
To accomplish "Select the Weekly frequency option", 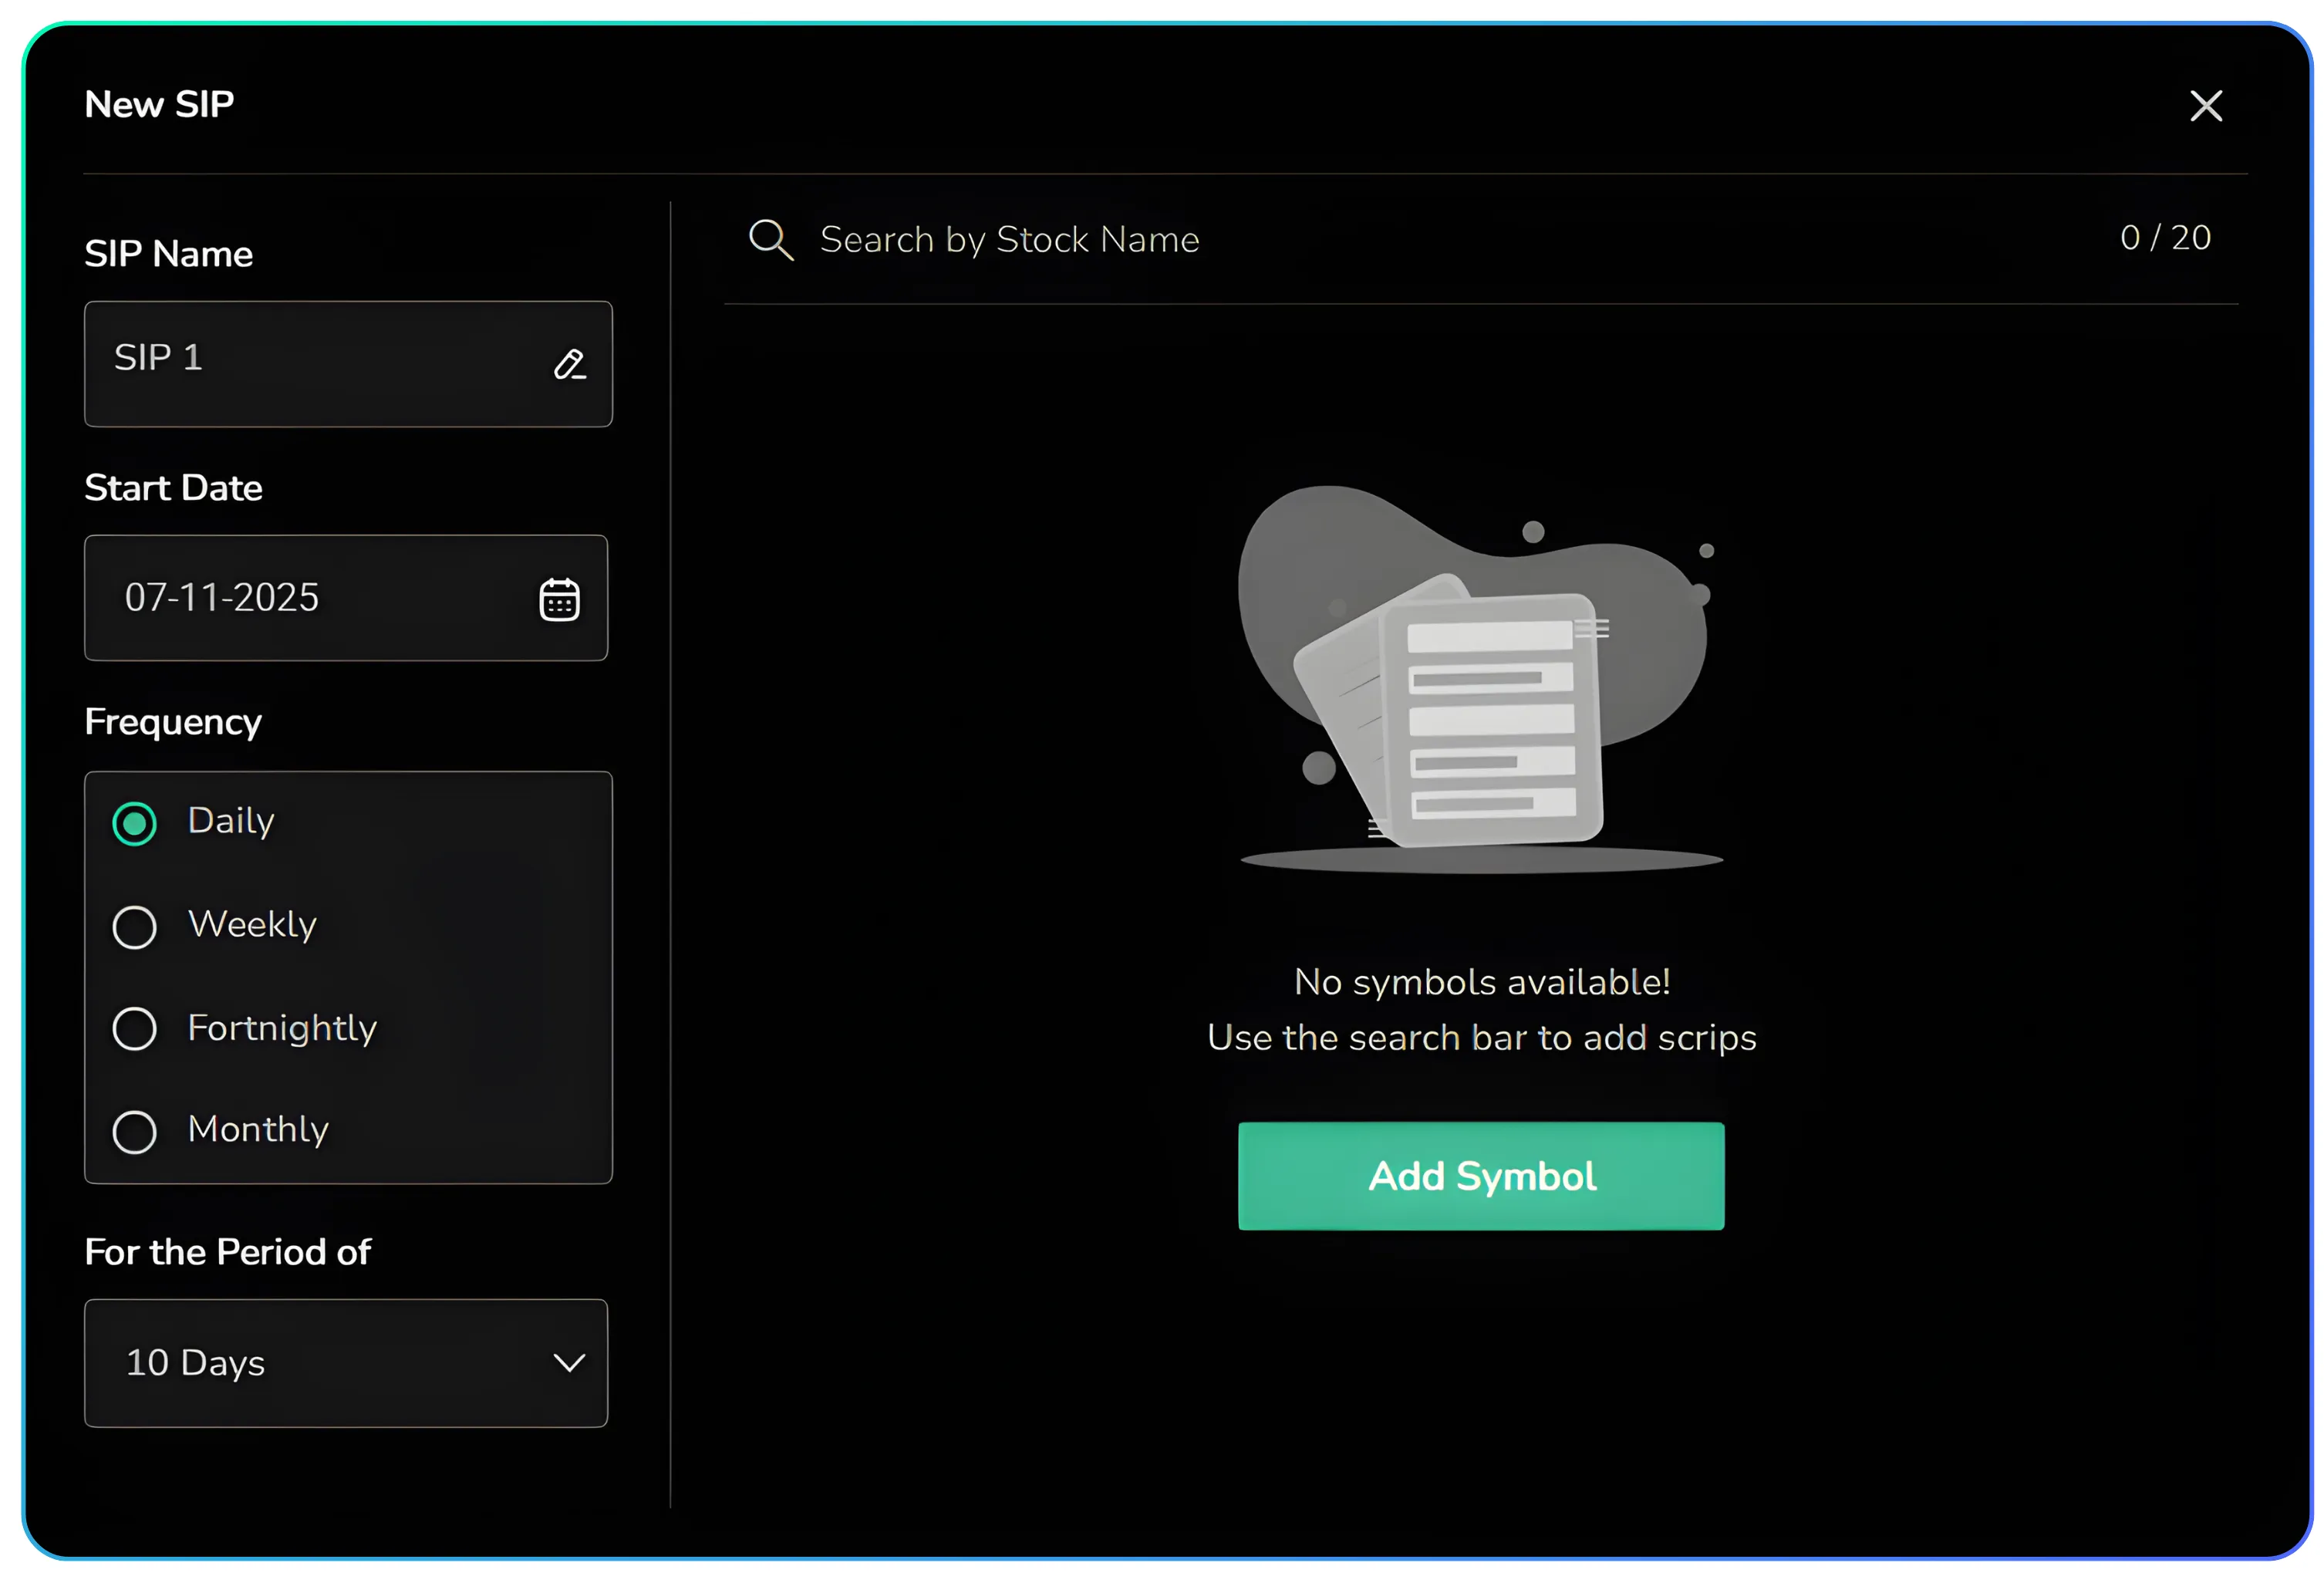I will tap(135, 927).
